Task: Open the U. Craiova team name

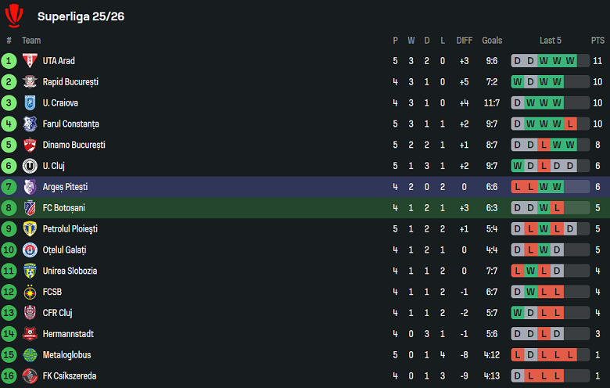Action: tap(60, 103)
